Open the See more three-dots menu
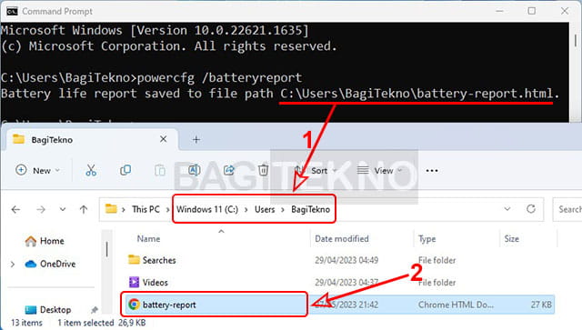Screen dimensions: 582x330 point(432,171)
